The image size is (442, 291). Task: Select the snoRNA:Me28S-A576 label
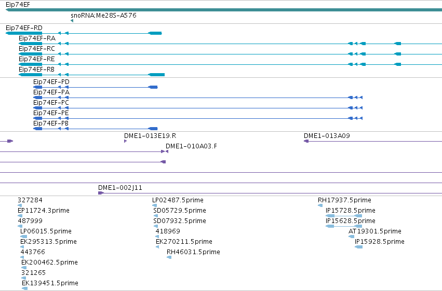[x=103, y=15]
